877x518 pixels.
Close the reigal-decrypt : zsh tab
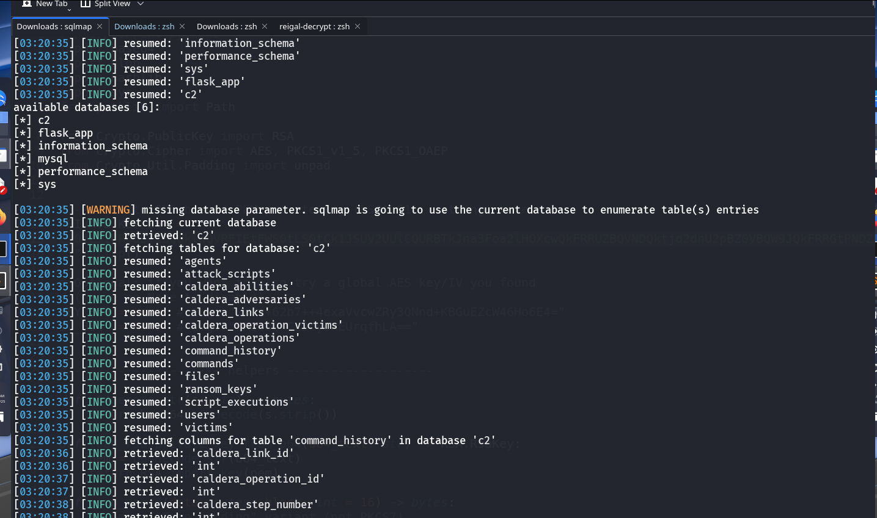pos(358,26)
